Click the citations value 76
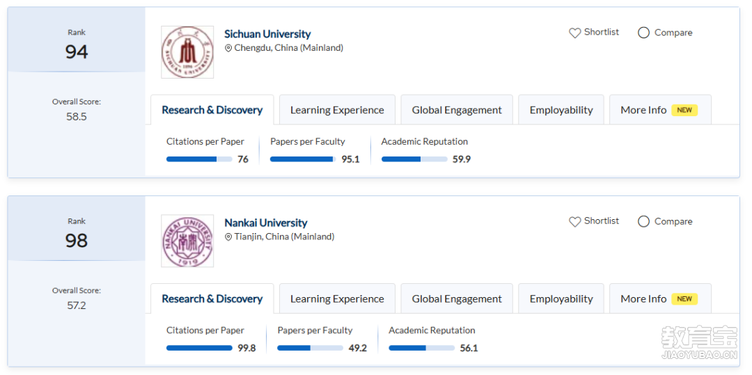The height and width of the screenshot is (375, 752). coord(243,159)
